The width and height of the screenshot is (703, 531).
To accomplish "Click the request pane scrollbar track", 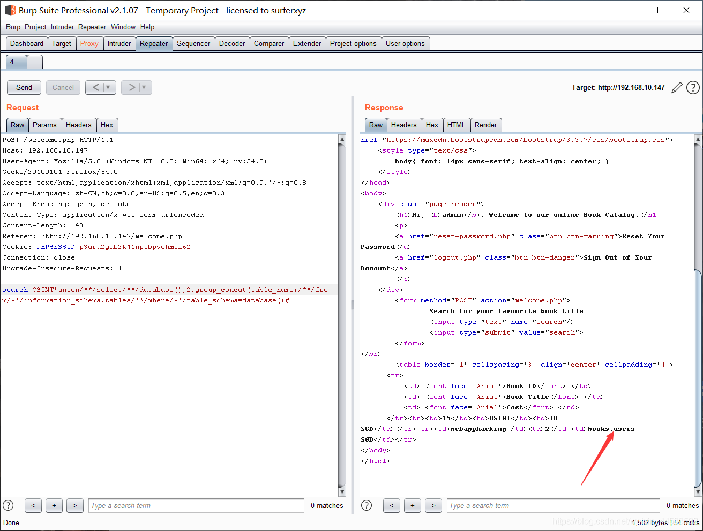I will coord(342,316).
